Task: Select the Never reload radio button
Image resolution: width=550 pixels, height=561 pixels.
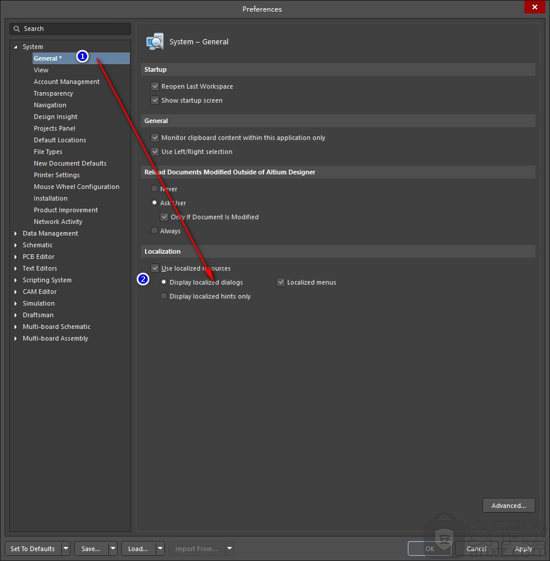Action: pyautogui.click(x=154, y=188)
